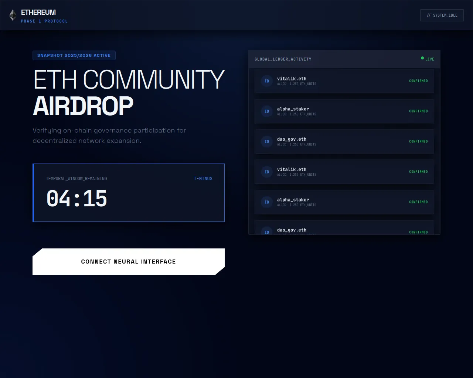Click the ID icon in second alpha_staker row
Screen dimensions: 473x378
coord(267,202)
